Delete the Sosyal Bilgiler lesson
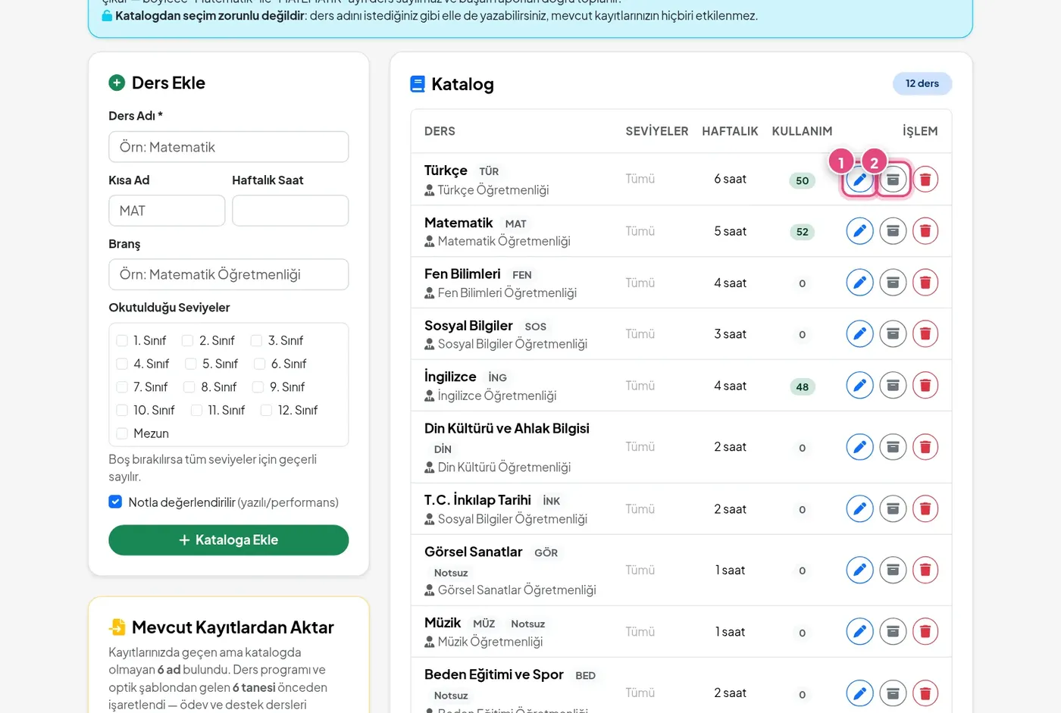The height and width of the screenshot is (713, 1061). click(925, 333)
